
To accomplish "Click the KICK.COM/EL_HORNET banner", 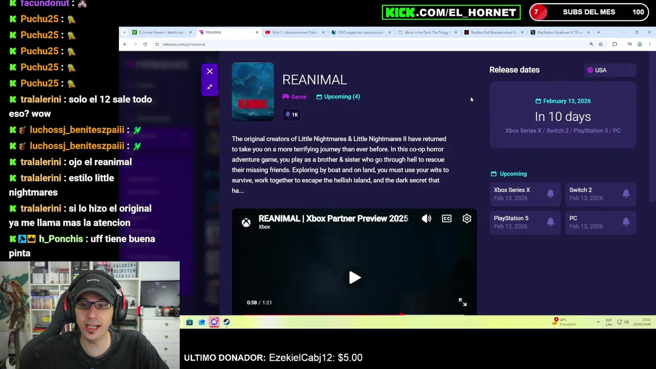I will (451, 12).
